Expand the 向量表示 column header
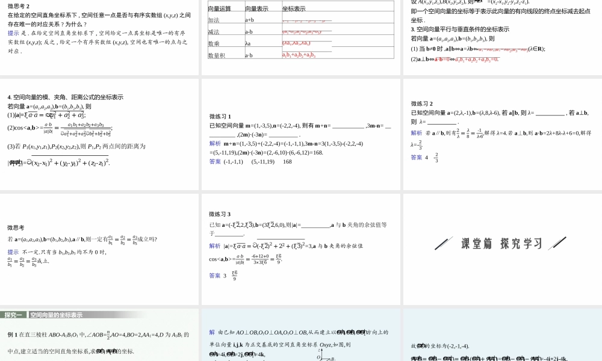The image size is (602, 361). (257, 8)
